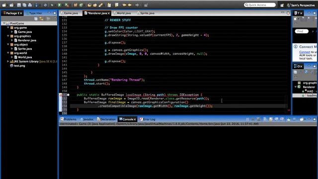Click the error marker at line 151
318x179 pixels.
click(x=60, y=95)
